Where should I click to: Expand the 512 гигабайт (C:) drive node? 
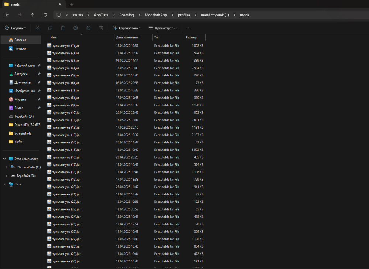6,167
